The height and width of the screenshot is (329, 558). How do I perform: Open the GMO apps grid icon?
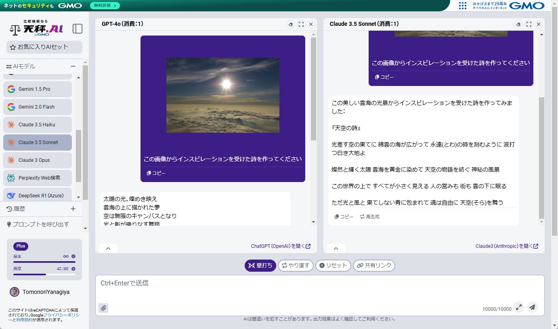(462, 6)
